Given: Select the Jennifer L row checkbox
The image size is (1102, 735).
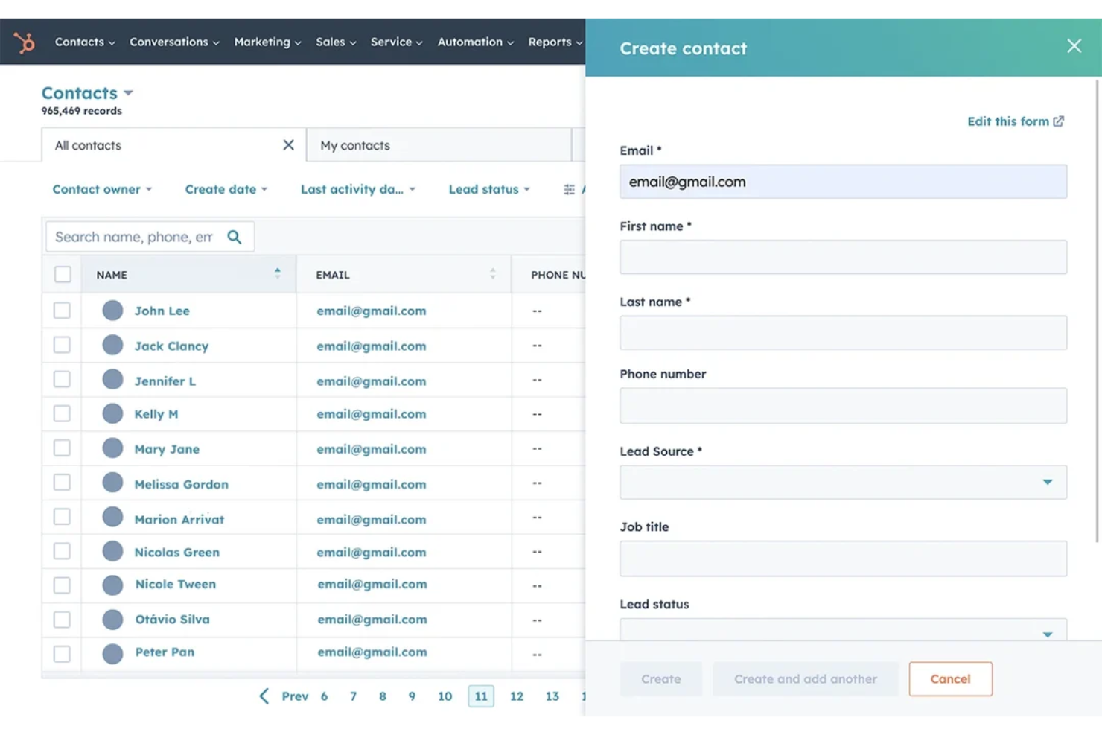Looking at the screenshot, I should (x=62, y=379).
